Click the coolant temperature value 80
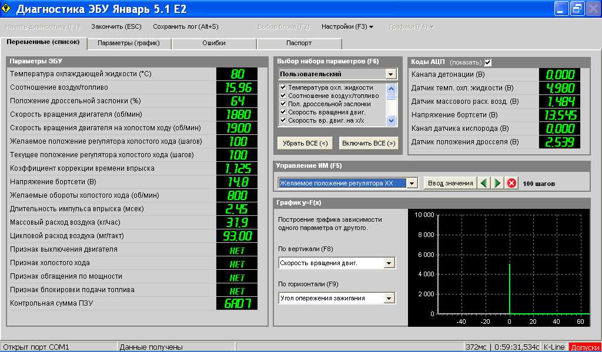 [x=237, y=74]
